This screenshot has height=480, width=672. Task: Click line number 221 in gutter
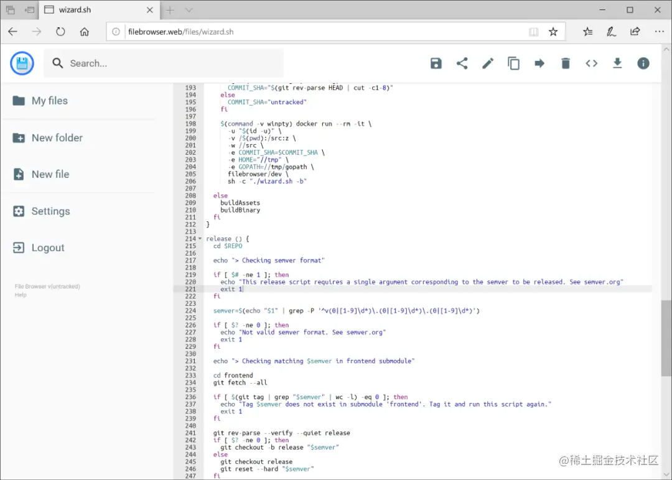[x=190, y=289]
